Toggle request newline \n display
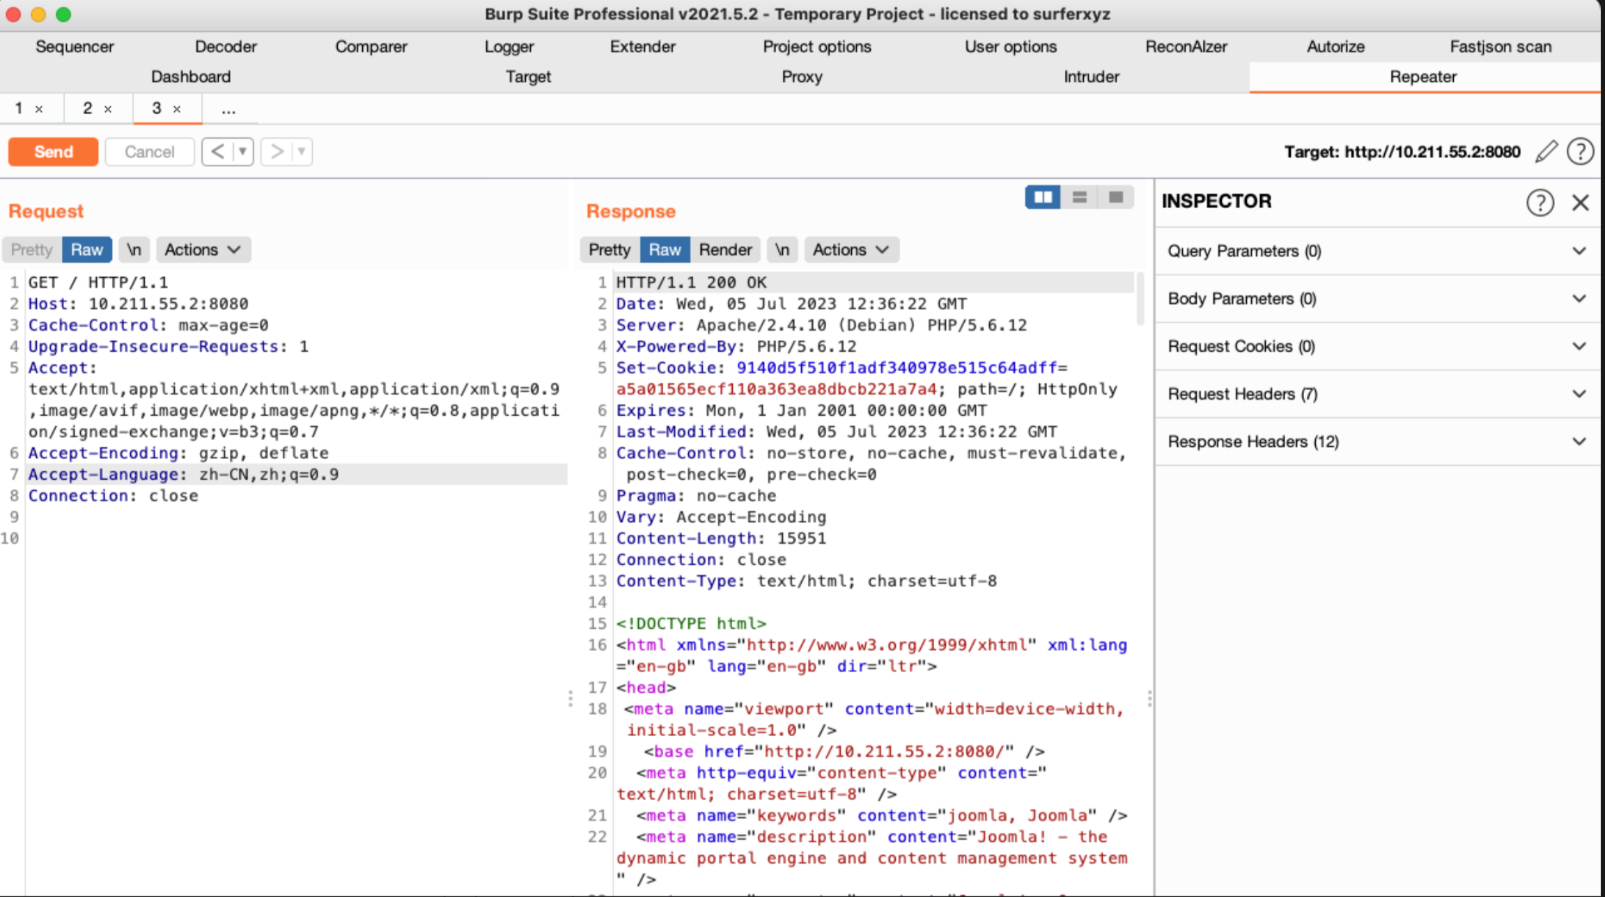The height and width of the screenshot is (897, 1605). [134, 250]
